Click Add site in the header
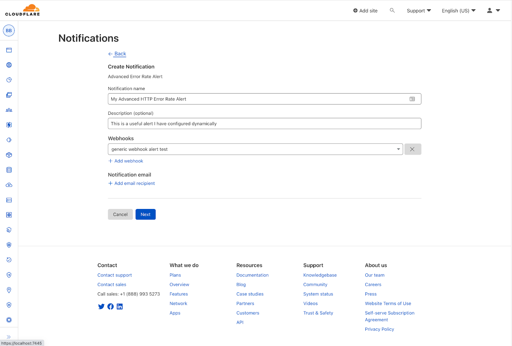 coord(365,11)
